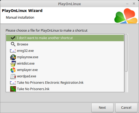Click the Take No Prisoners Electronic Registration.lnk icon

click(x=13, y=83)
